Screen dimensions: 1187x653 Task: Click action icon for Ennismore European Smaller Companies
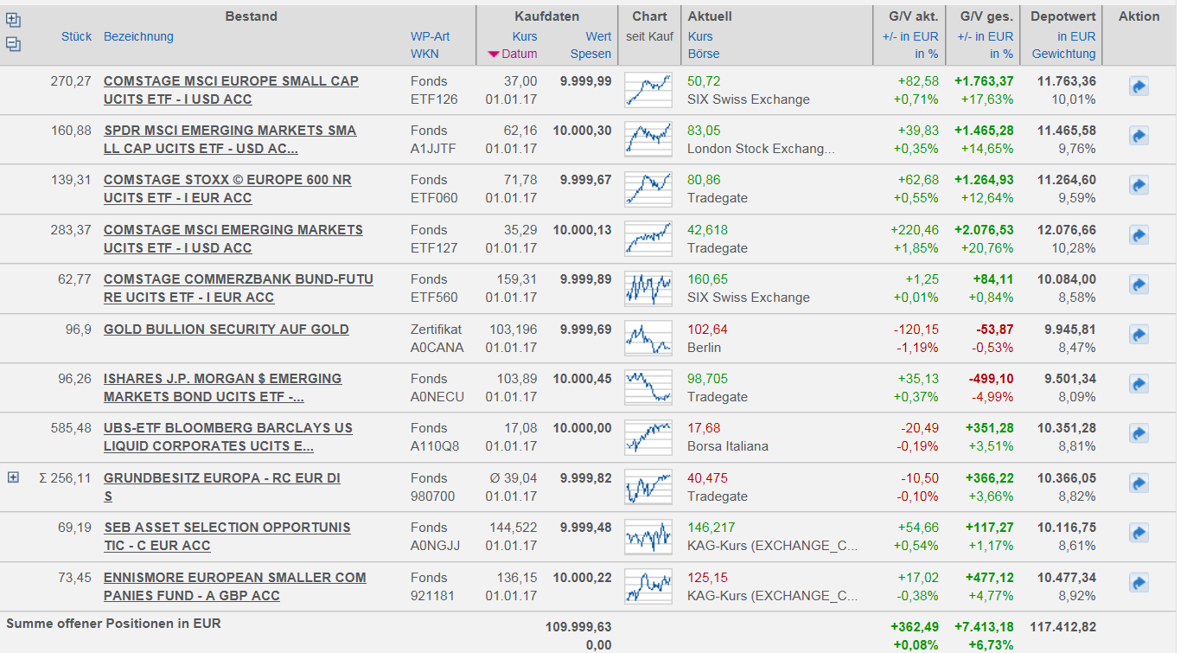pos(1139,583)
